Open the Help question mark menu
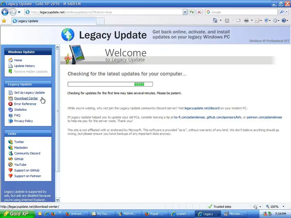The image size is (291, 218). coord(285,20)
